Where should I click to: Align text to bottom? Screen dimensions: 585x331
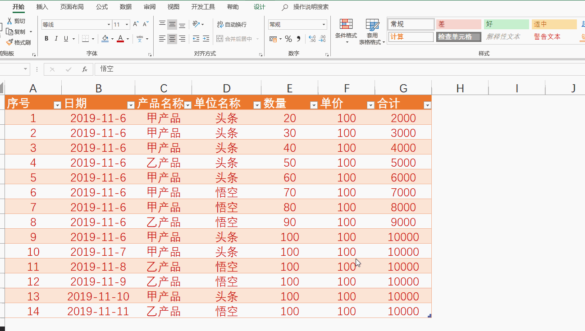click(182, 24)
